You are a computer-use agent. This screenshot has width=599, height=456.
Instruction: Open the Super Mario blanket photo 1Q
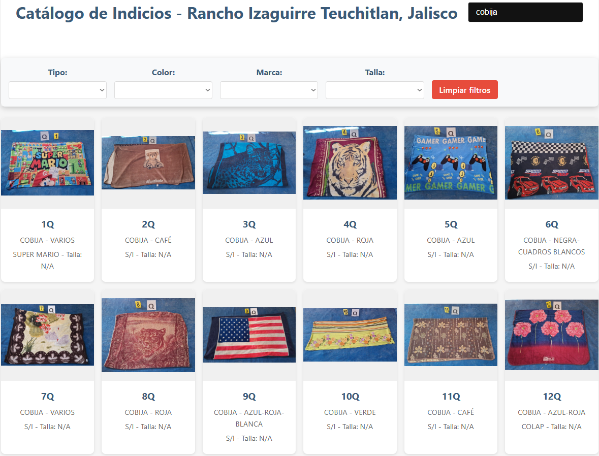(47, 162)
